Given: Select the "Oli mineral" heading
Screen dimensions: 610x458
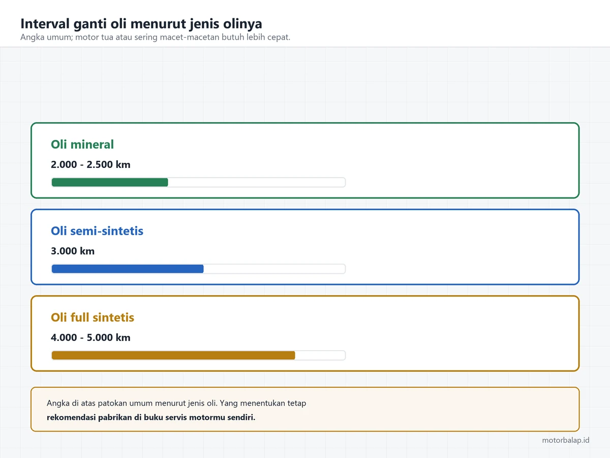Looking at the screenshot, I should [82, 145].
